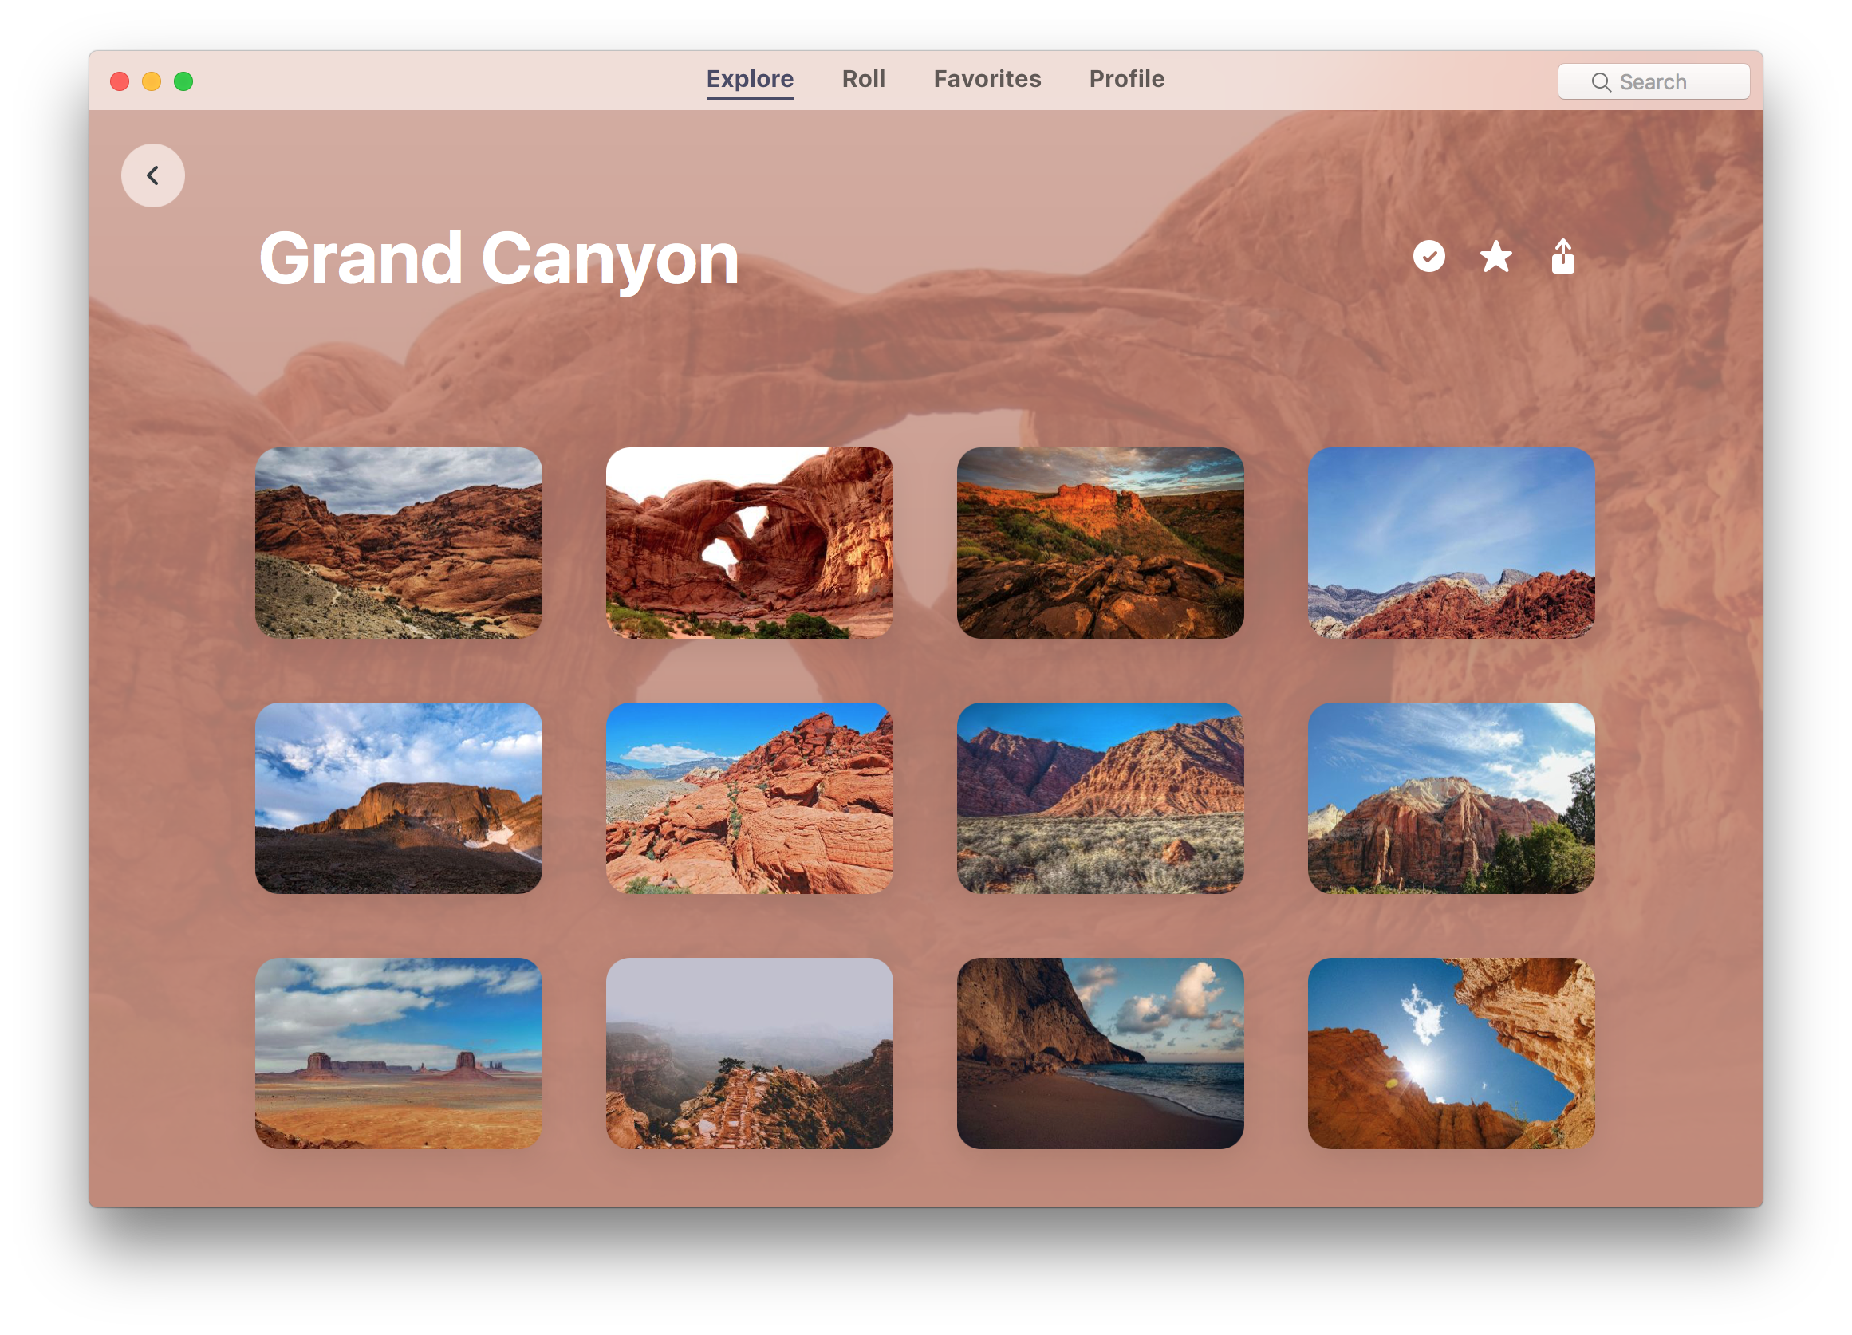Open the striped mountain with sagebrush photo
Image resolution: width=1852 pixels, height=1335 pixels.
click(1100, 797)
